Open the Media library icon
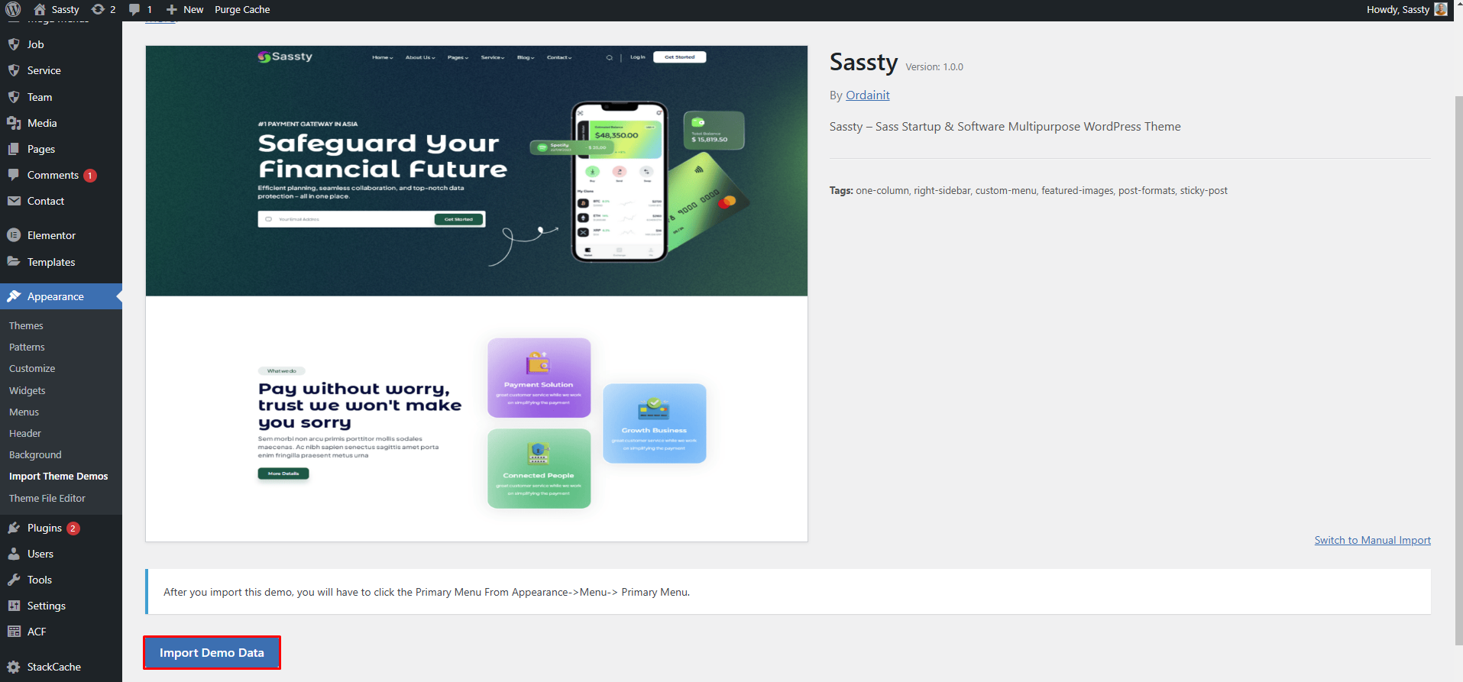The image size is (1463, 682). point(14,123)
